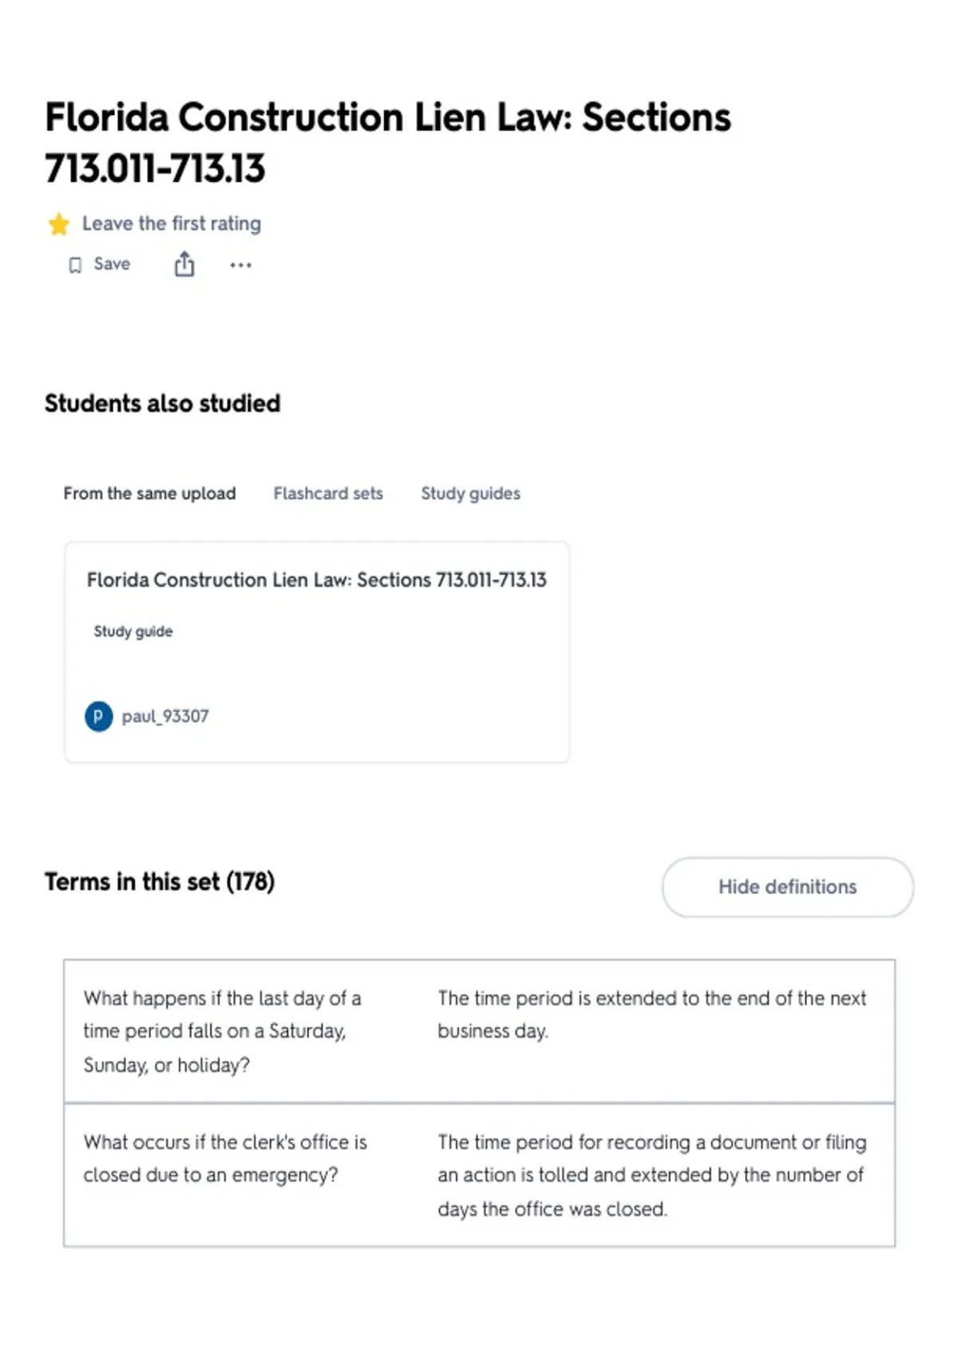Select the Saturday, Sunday, or holiday term

[223, 1031]
